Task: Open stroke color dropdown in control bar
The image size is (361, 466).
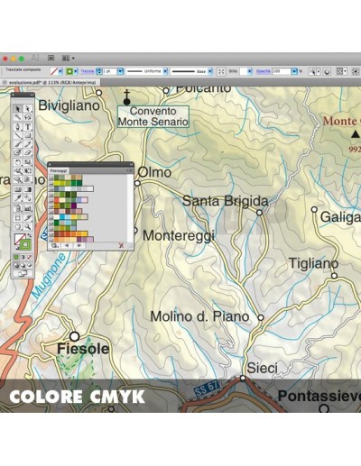Action: point(76,71)
